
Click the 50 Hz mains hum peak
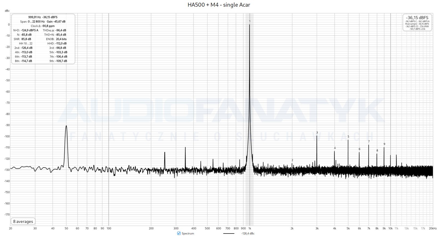click(66, 126)
